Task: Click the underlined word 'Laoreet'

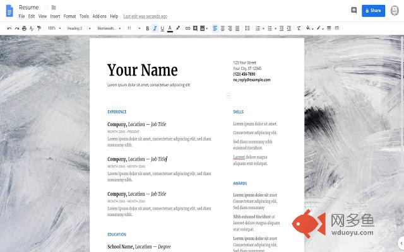Action: (x=239, y=157)
